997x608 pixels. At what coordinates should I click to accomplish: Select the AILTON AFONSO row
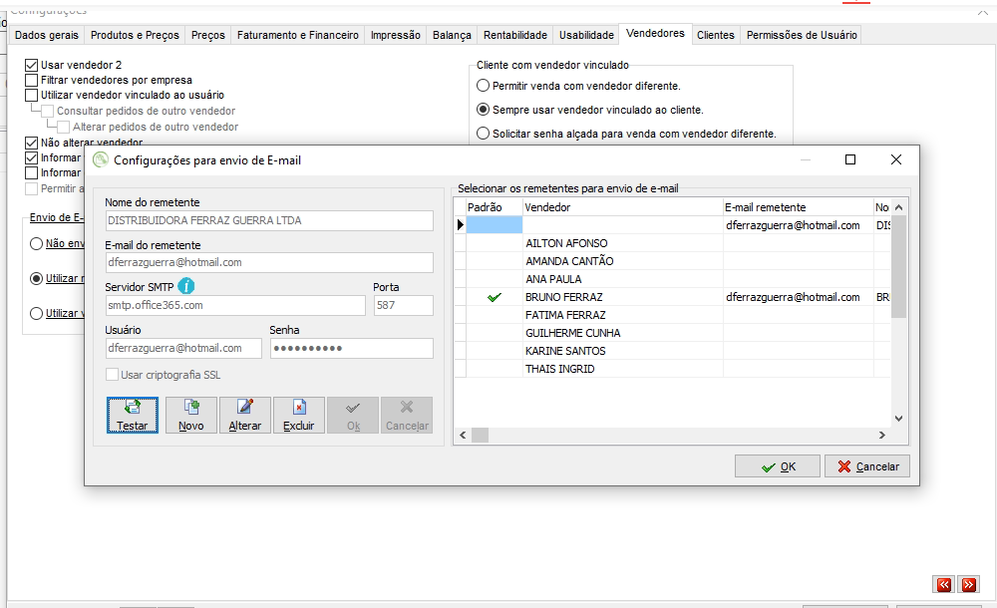[x=672, y=243]
